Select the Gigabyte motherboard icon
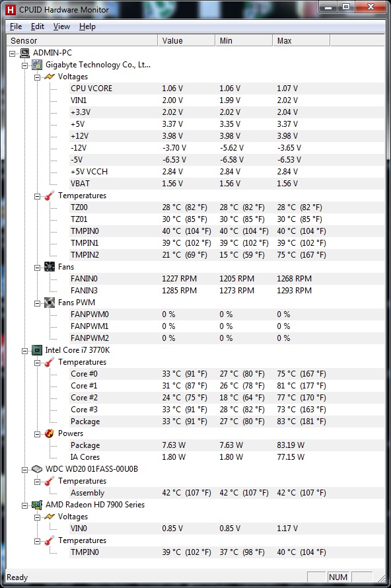 (x=37, y=65)
